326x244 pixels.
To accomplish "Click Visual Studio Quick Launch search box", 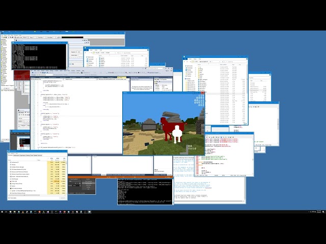I will 156,68.
